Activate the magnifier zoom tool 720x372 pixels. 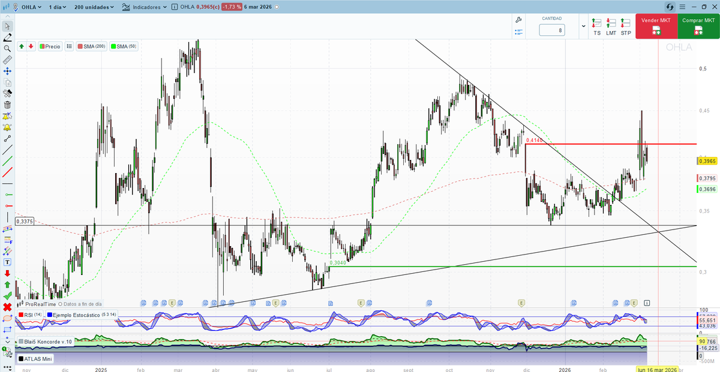[x=7, y=49]
